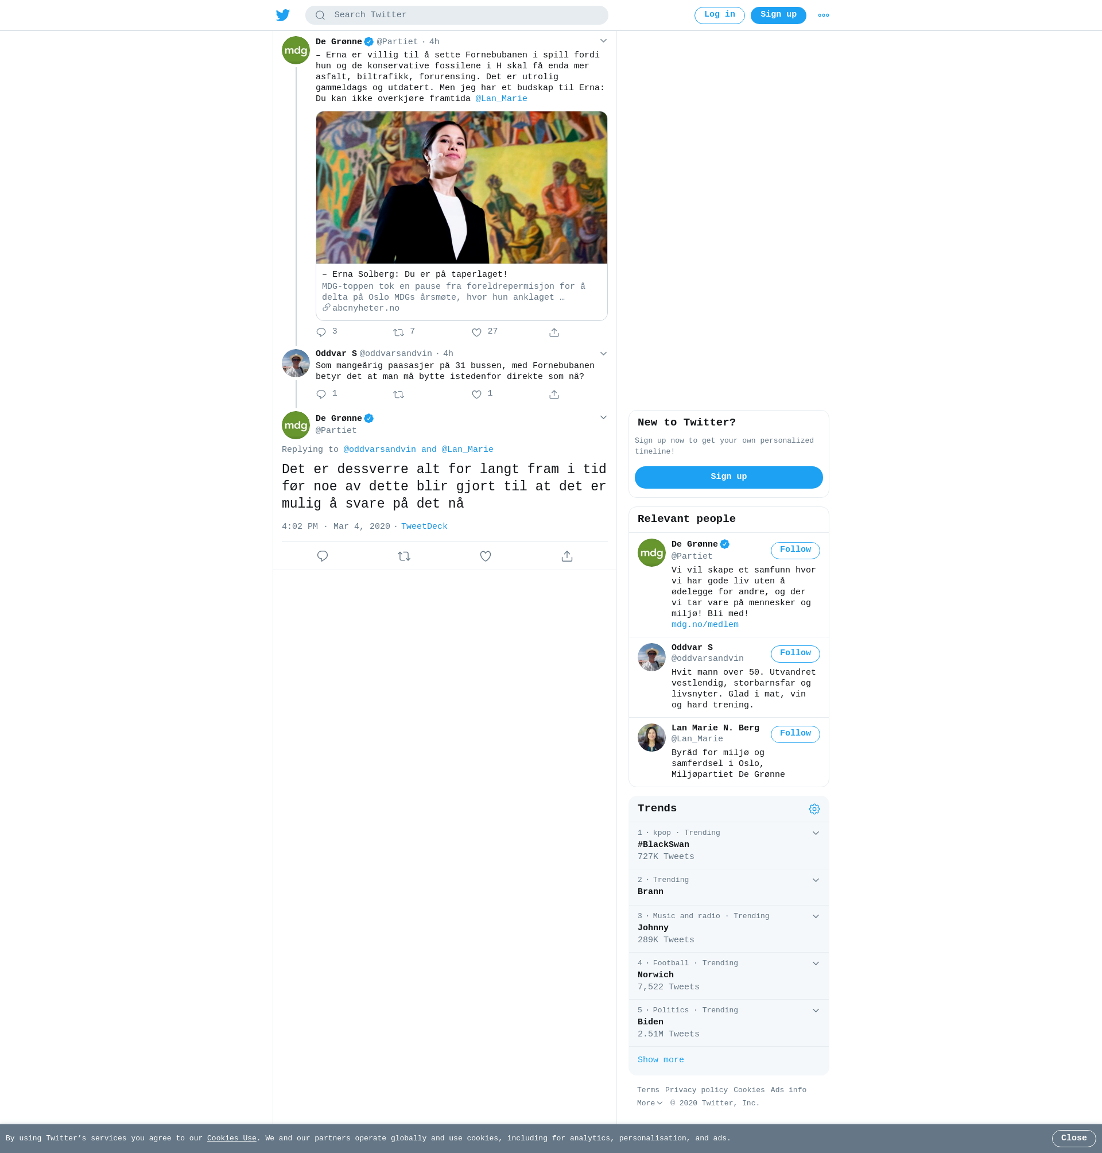Focus the Search Twitter field
Image resolution: width=1102 pixels, height=1153 pixels.
coord(456,16)
